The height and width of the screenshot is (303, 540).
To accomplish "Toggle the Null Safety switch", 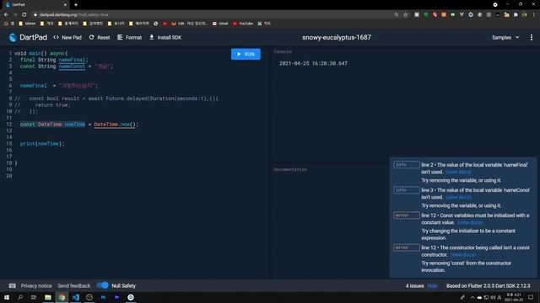I will 103,285.
